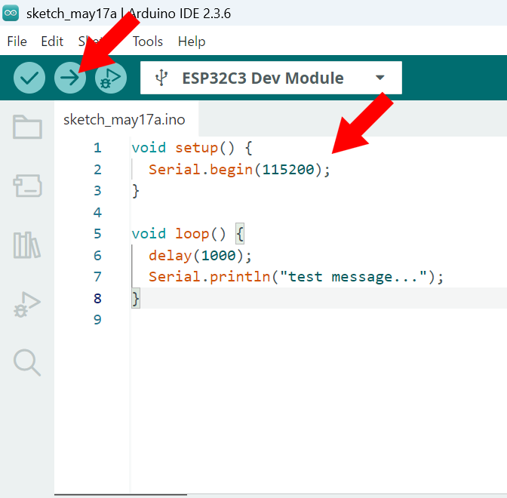
Task: Open the Sketchbook folder sidebar icon
Action: click(27, 127)
